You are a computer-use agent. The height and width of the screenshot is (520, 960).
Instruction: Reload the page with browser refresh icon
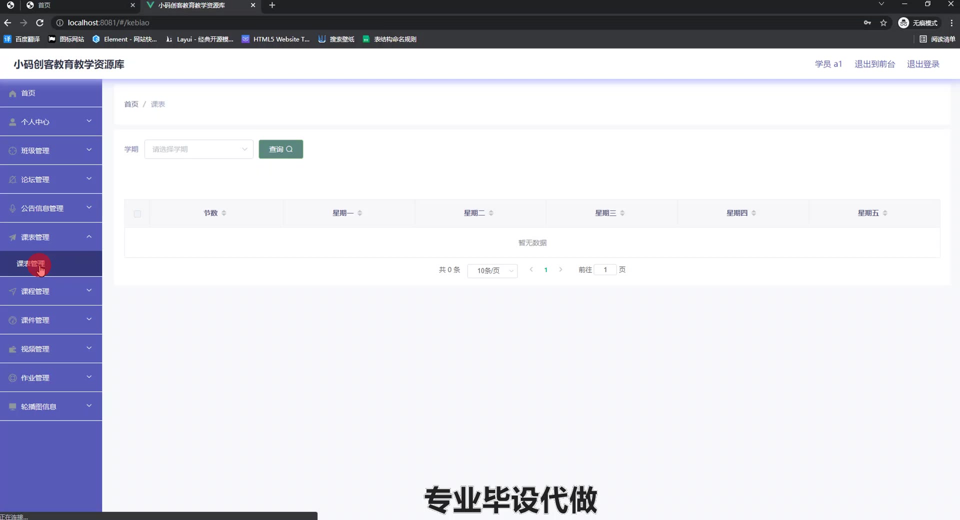(x=40, y=22)
